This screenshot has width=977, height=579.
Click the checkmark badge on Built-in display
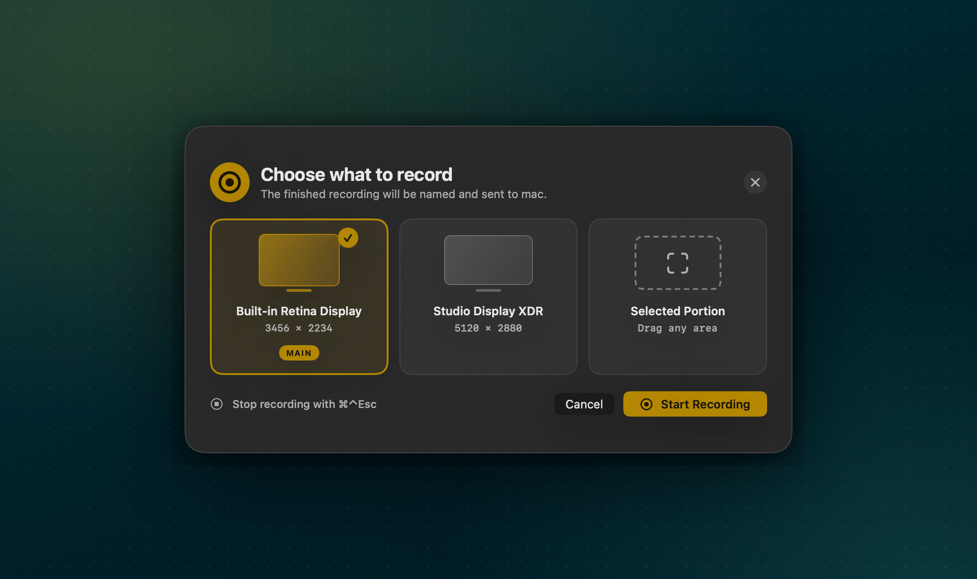pyautogui.click(x=348, y=237)
